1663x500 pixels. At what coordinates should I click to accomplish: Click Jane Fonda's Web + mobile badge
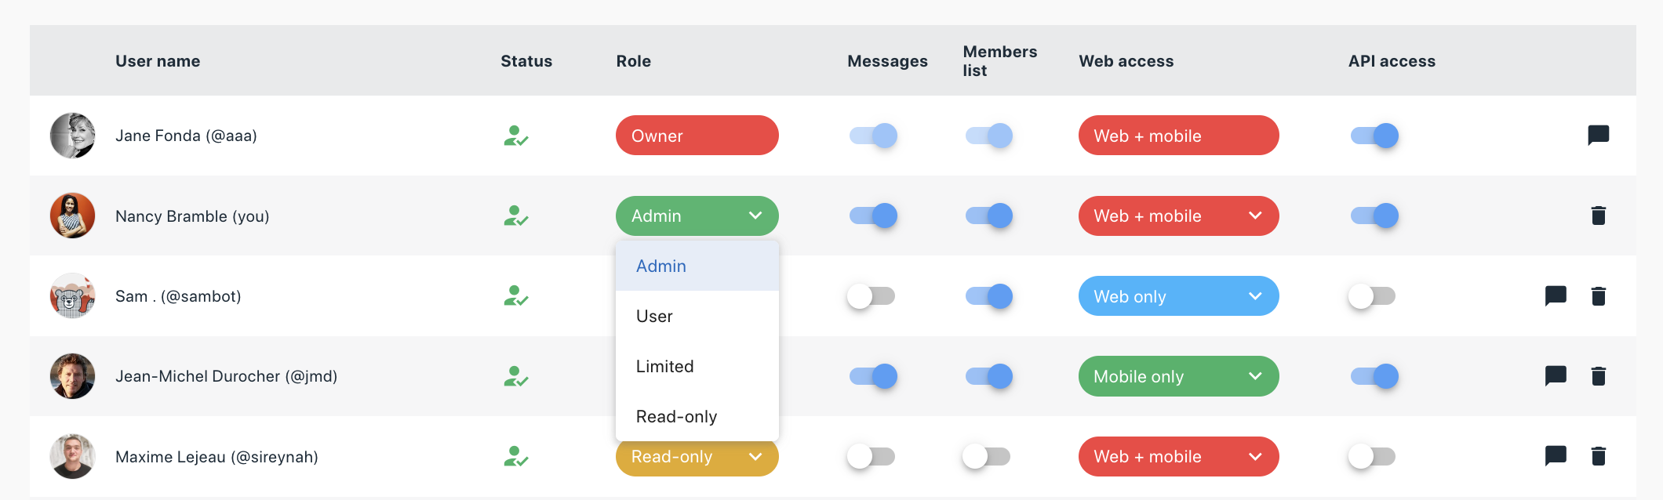click(x=1178, y=136)
